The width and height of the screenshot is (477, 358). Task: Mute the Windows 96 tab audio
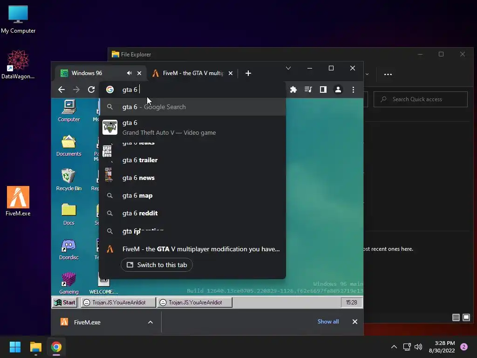[x=129, y=73]
